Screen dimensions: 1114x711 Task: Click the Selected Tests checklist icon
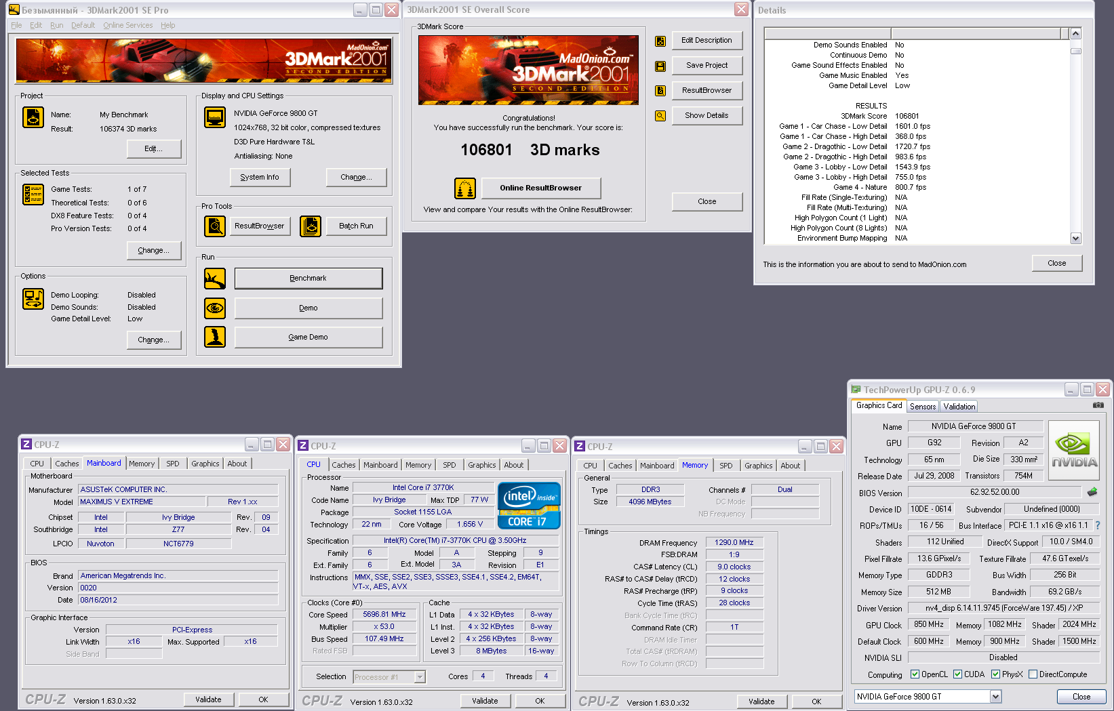(x=33, y=195)
